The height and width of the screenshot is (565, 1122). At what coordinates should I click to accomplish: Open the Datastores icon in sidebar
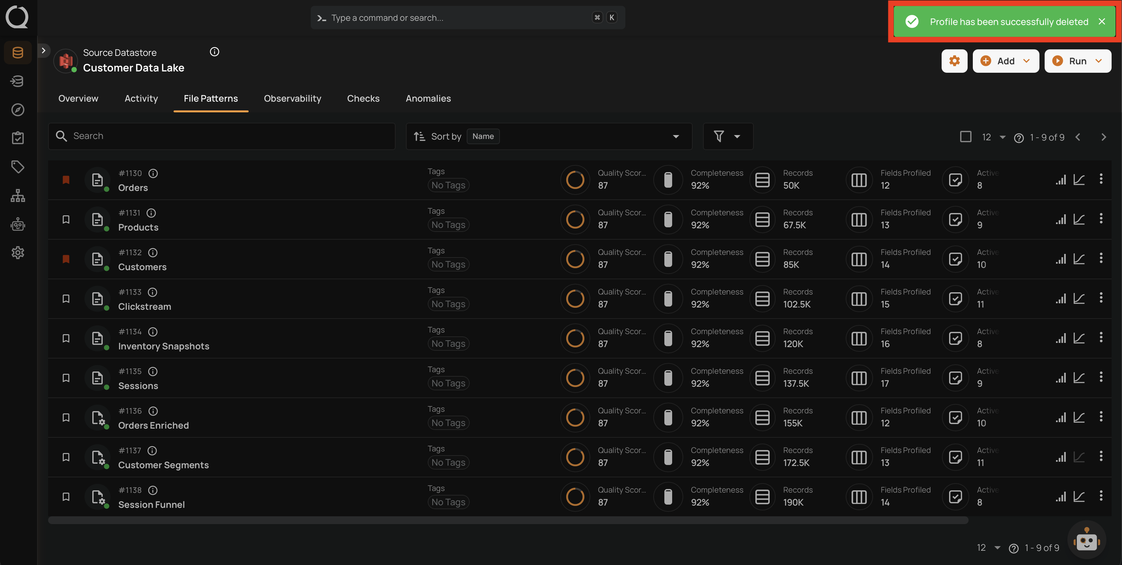coord(18,53)
